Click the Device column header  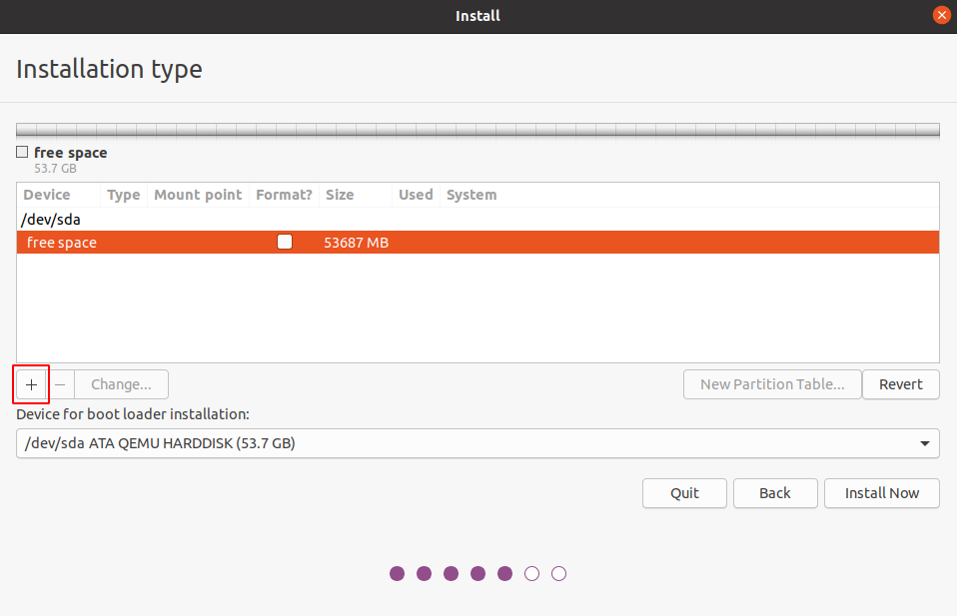[x=47, y=195]
